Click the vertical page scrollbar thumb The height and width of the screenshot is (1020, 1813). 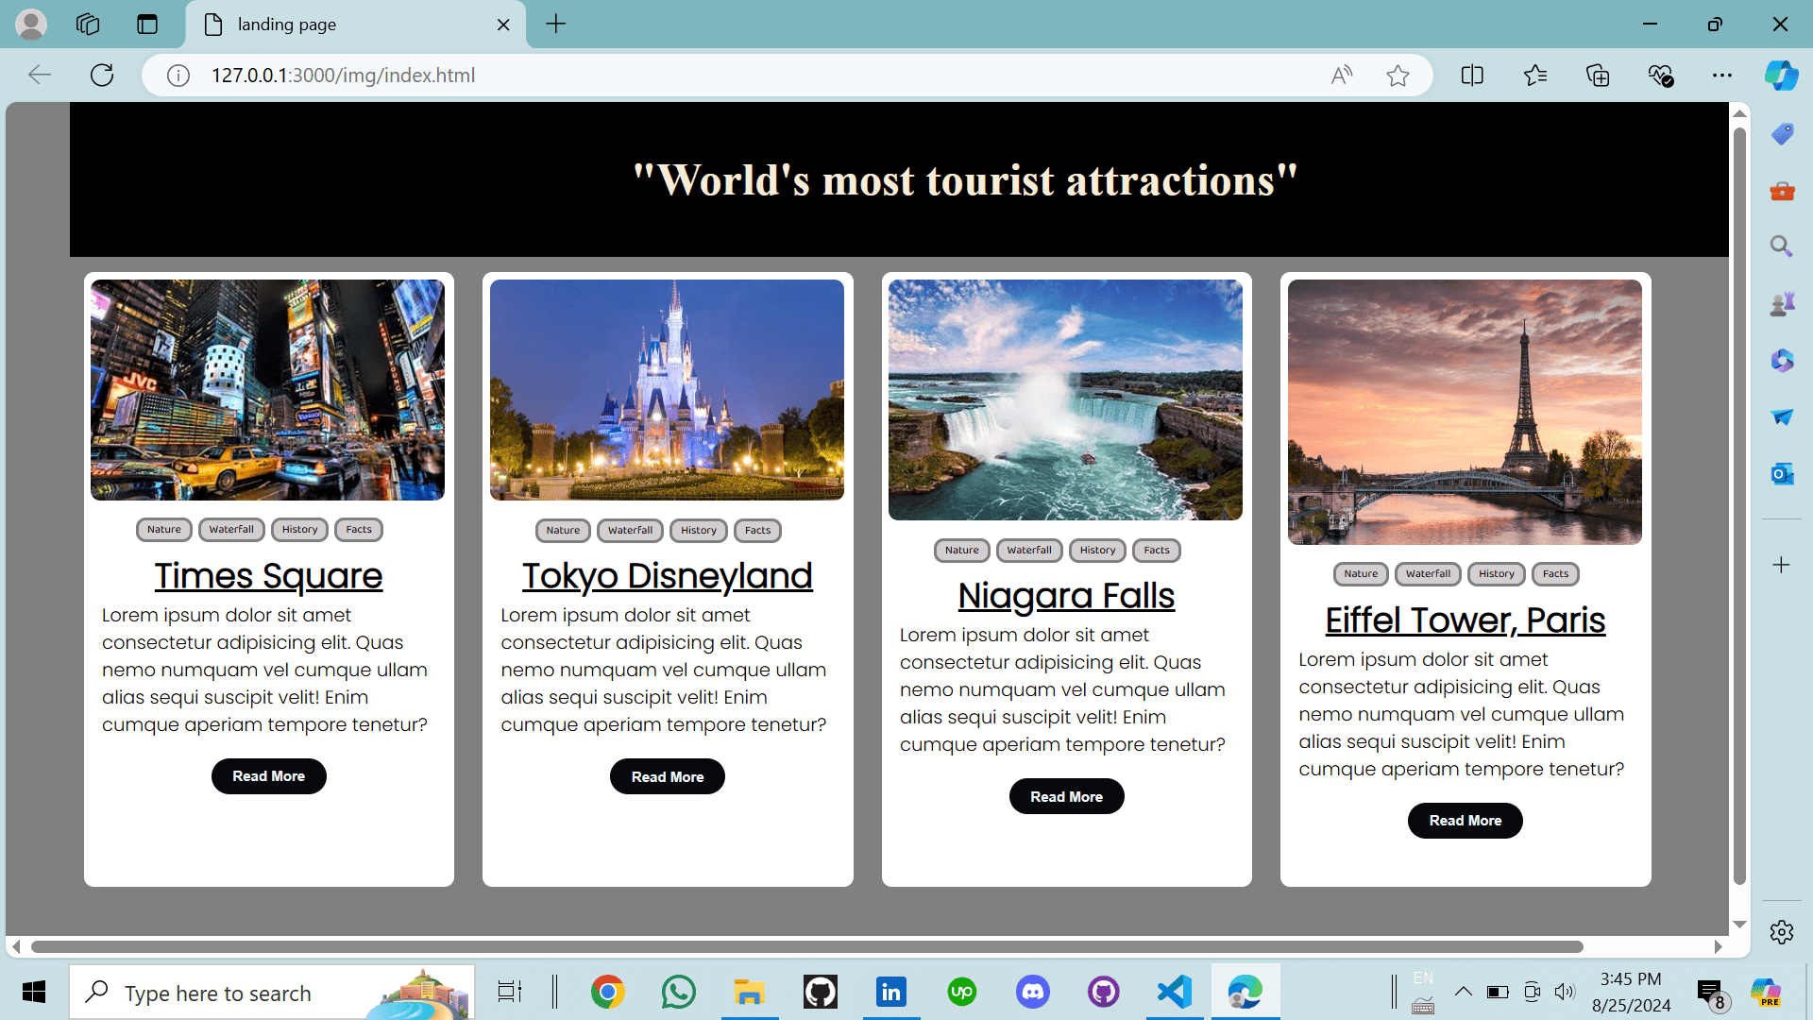tap(1739, 505)
